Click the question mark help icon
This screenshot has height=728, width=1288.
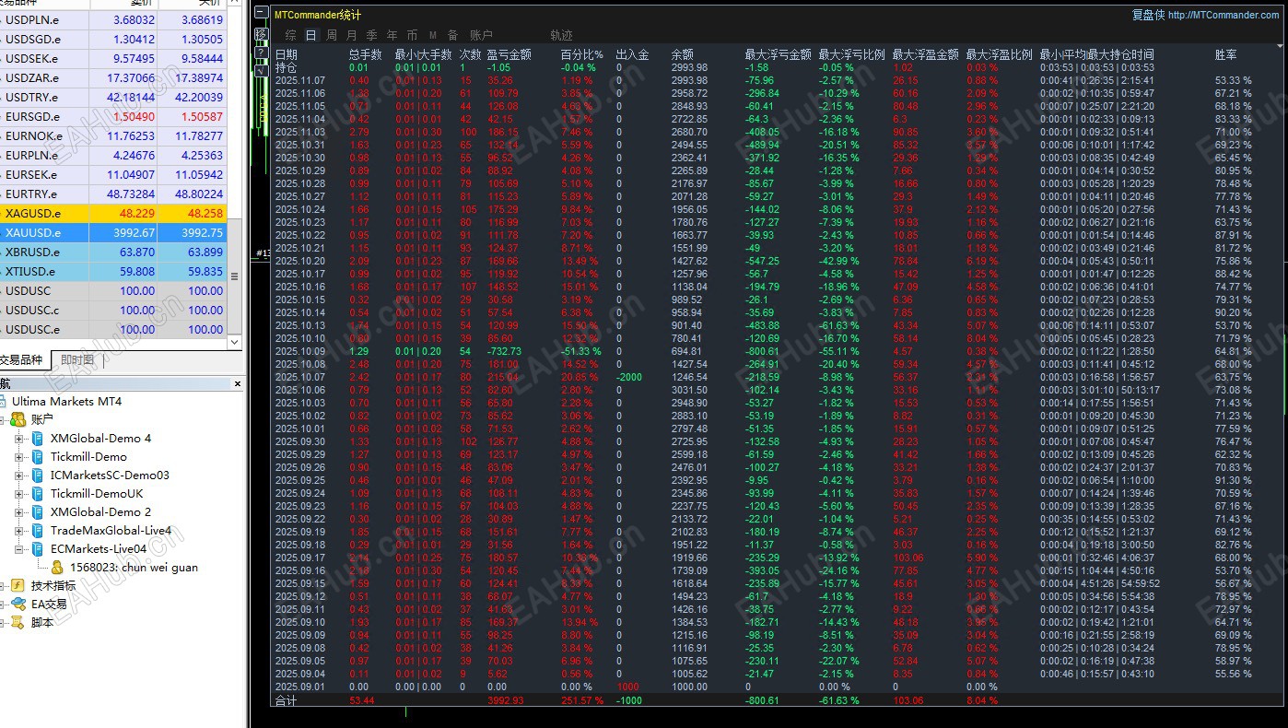point(262,53)
